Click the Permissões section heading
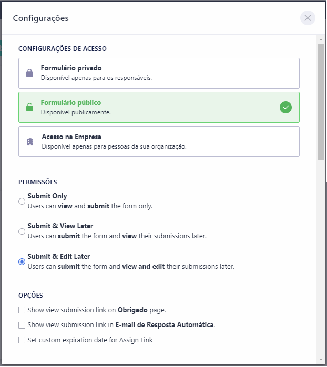327x367 pixels. (x=37, y=182)
